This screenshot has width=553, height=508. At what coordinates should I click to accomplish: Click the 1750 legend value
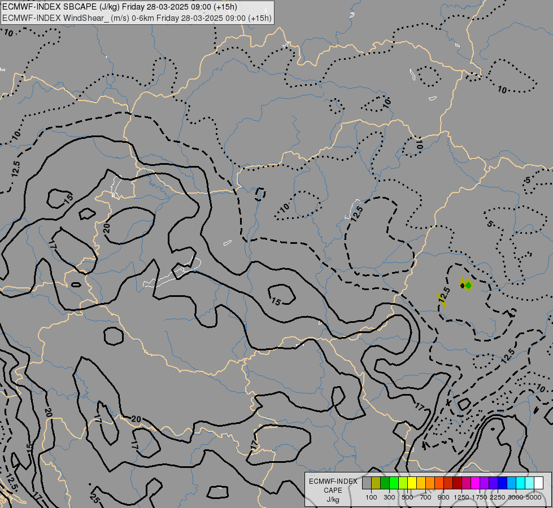(x=480, y=497)
